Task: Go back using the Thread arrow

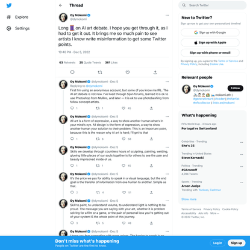Action: 61,5
